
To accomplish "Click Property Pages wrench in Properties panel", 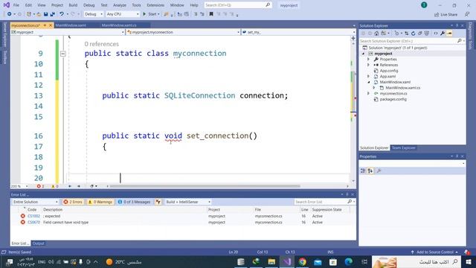I will pyautogui.click(x=379, y=171).
